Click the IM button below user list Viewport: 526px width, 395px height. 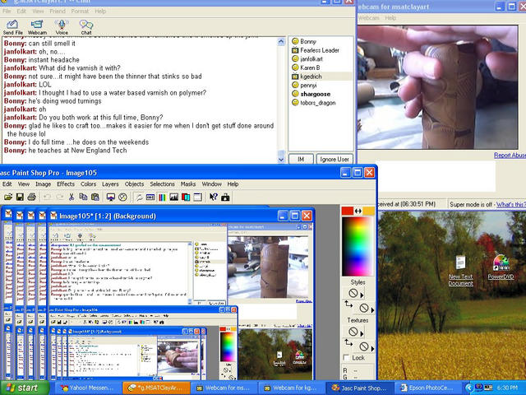point(301,159)
